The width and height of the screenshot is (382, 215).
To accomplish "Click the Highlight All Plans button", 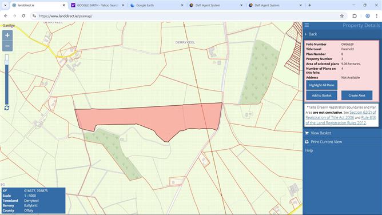I will tap(321, 85).
